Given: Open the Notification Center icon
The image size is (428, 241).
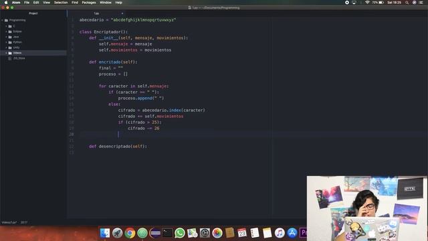Looking at the screenshot, I should [421, 3].
